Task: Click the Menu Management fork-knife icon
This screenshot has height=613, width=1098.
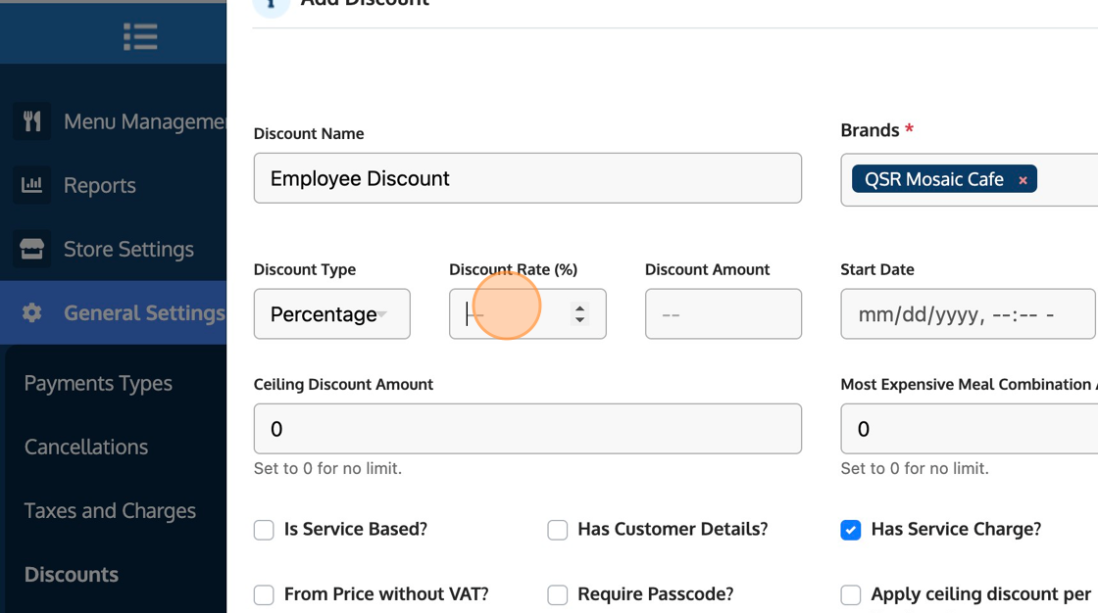Action: [32, 121]
